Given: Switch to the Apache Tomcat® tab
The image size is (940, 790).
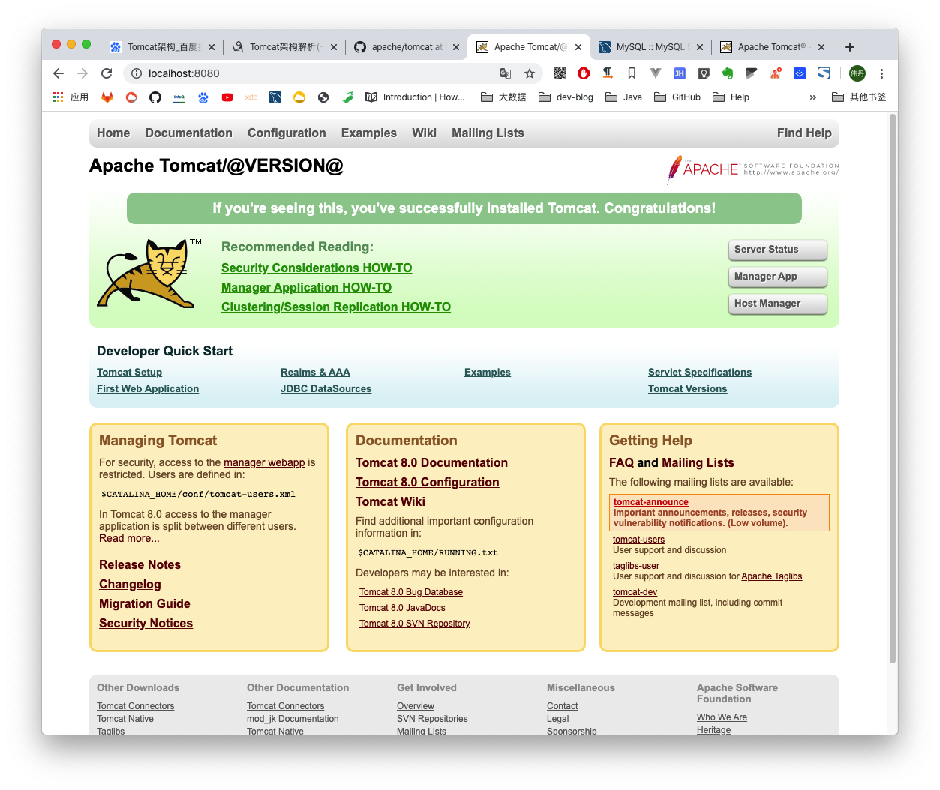Looking at the screenshot, I should [x=772, y=47].
